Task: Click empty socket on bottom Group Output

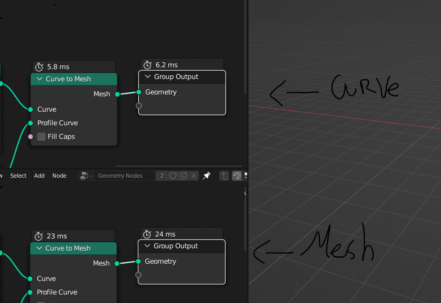Action: (x=138, y=275)
